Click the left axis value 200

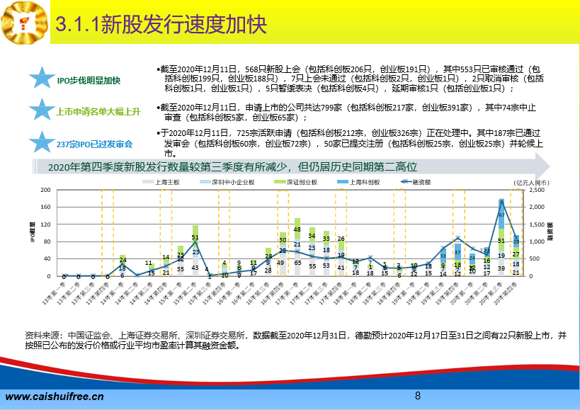point(45,190)
